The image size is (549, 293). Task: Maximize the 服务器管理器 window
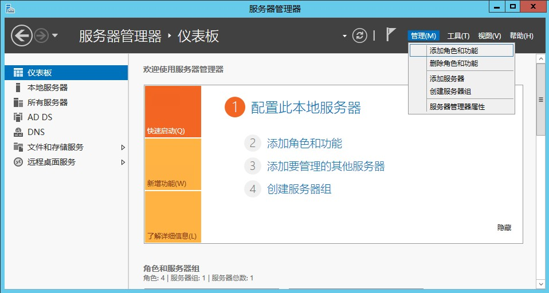point(512,7)
